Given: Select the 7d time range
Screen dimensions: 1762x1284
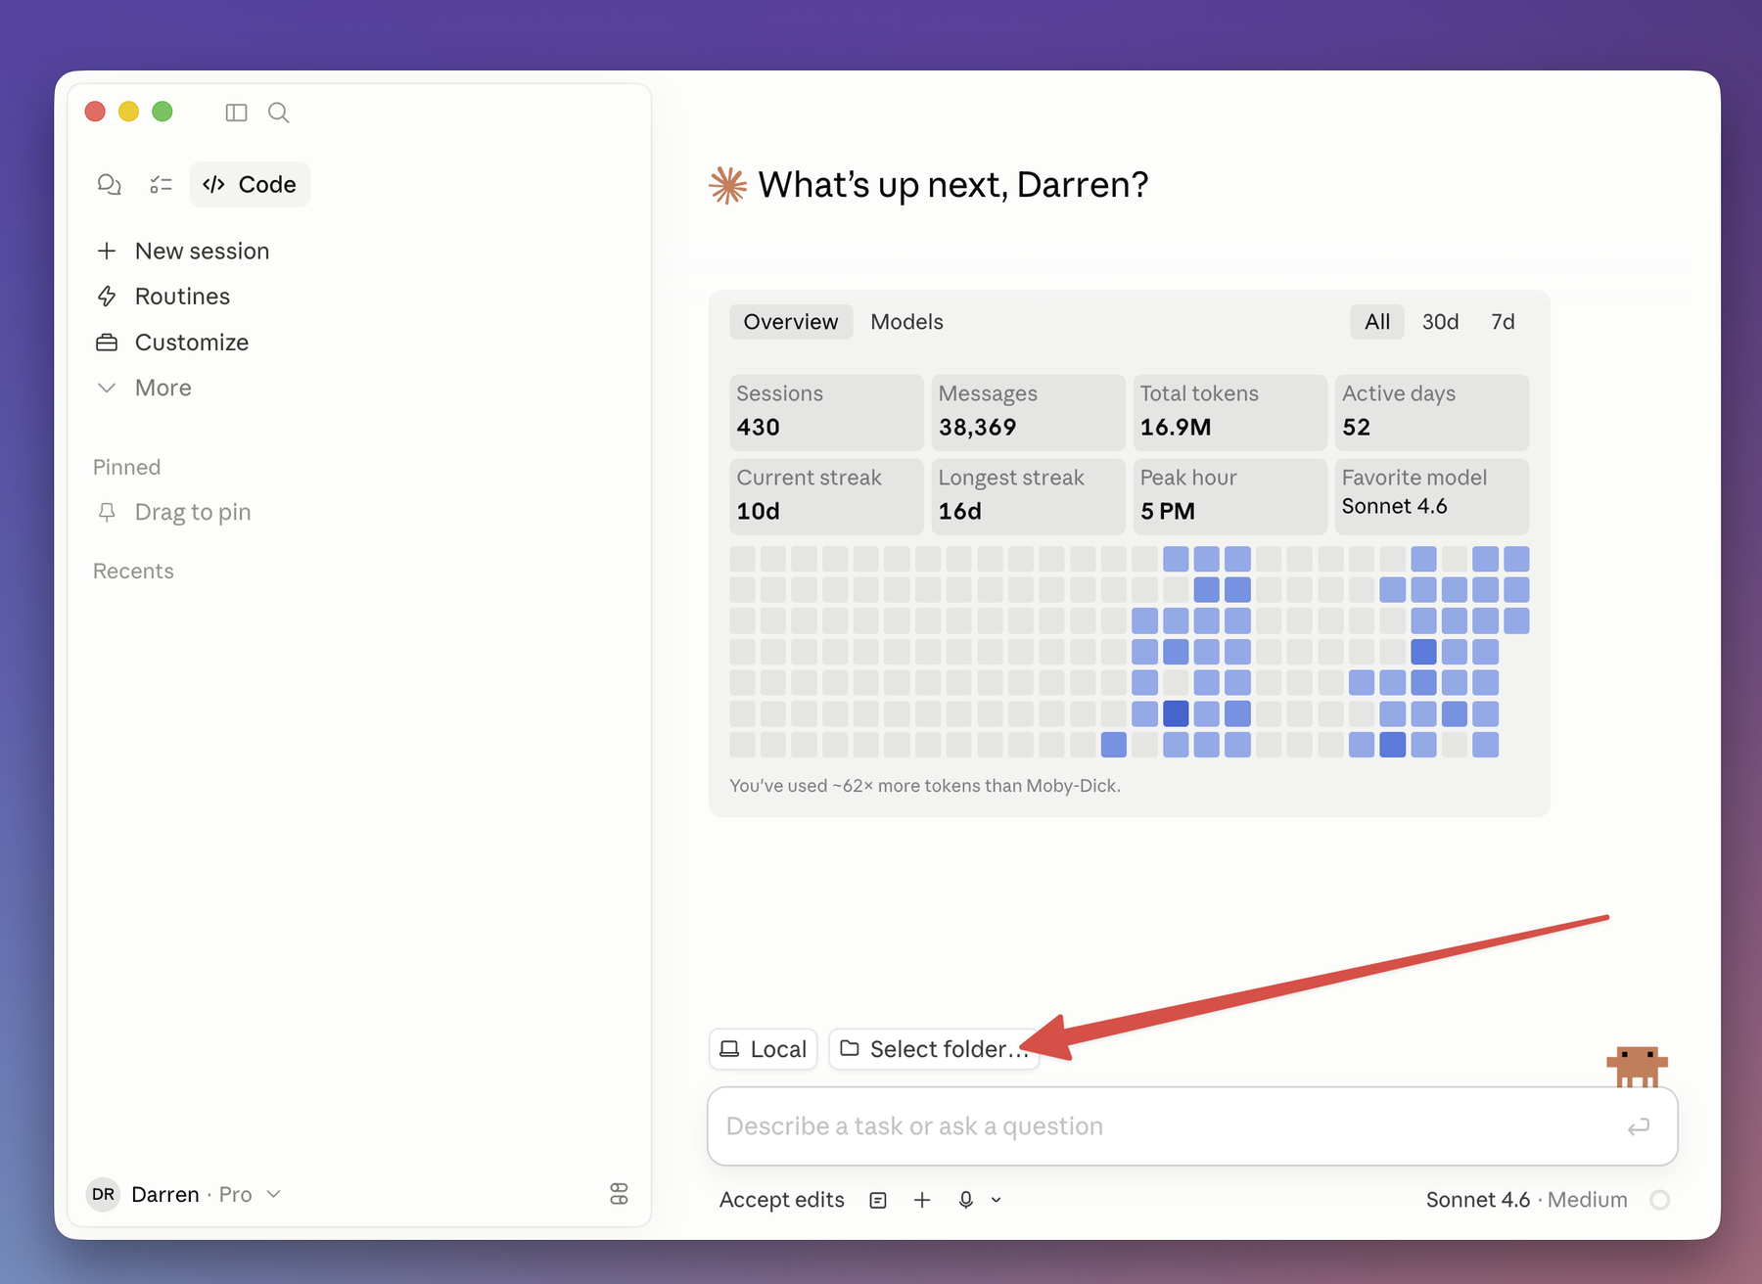Looking at the screenshot, I should point(1503,322).
